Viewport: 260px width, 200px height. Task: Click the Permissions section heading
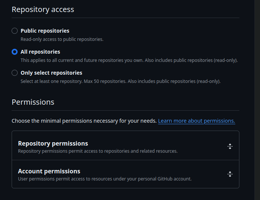33,102
